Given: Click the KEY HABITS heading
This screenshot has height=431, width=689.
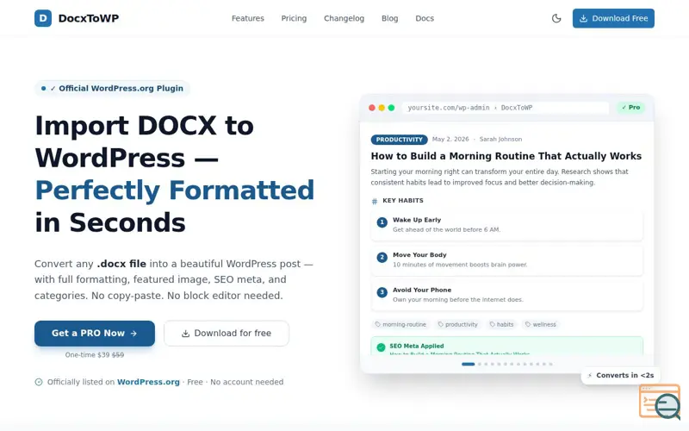Looking at the screenshot, I should (x=403, y=201).
